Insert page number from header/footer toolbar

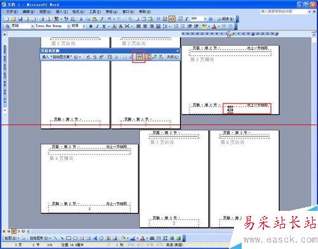point(88,57)
